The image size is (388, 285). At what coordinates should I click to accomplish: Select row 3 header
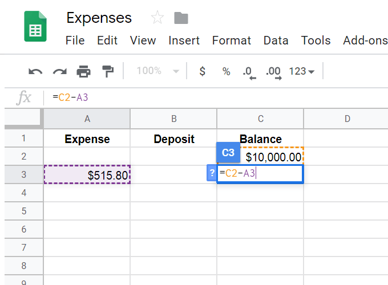(24, 174)
